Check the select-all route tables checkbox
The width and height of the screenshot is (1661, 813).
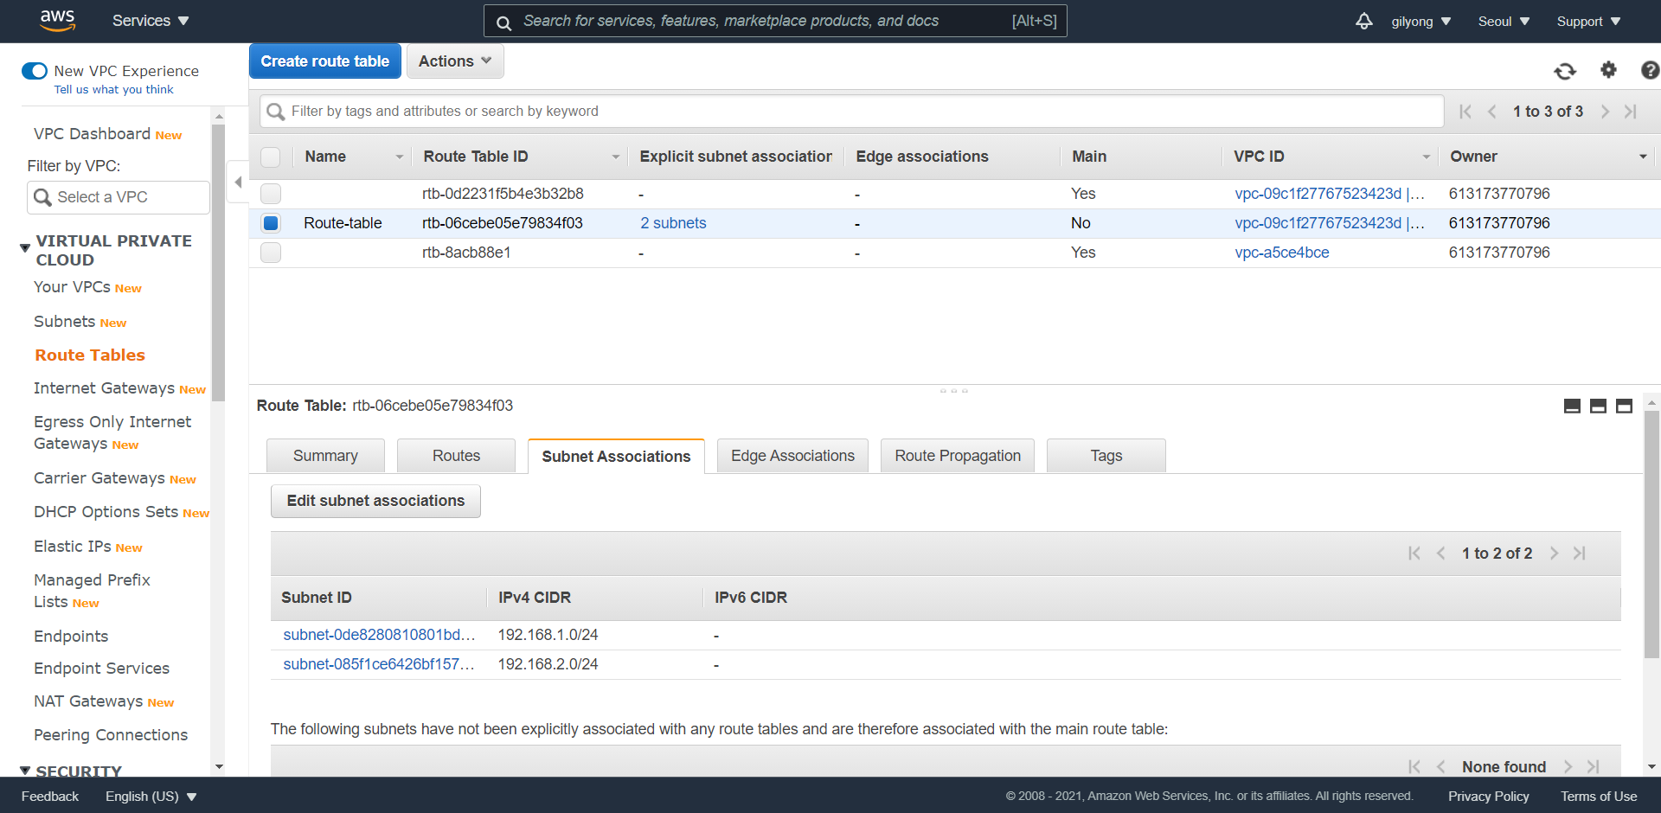(271, 157)
